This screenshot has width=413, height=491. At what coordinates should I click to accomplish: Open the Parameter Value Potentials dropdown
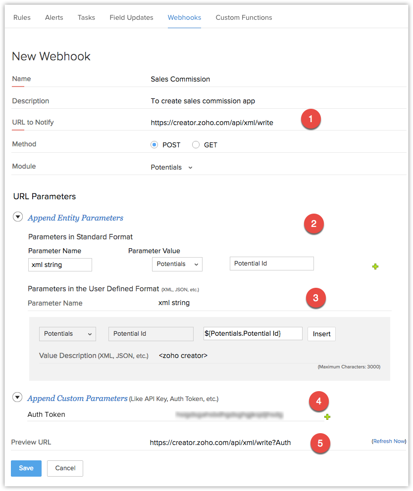(x=177, y=264)
